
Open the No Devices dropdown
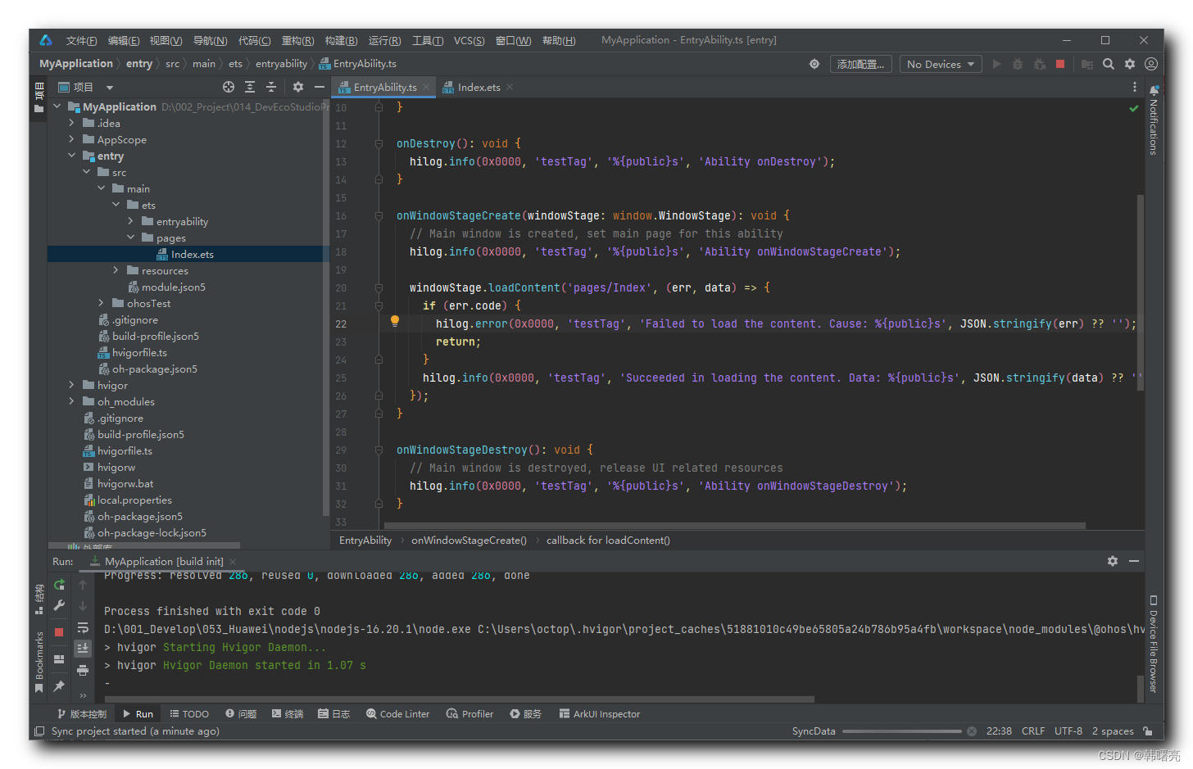pos(941,64)
